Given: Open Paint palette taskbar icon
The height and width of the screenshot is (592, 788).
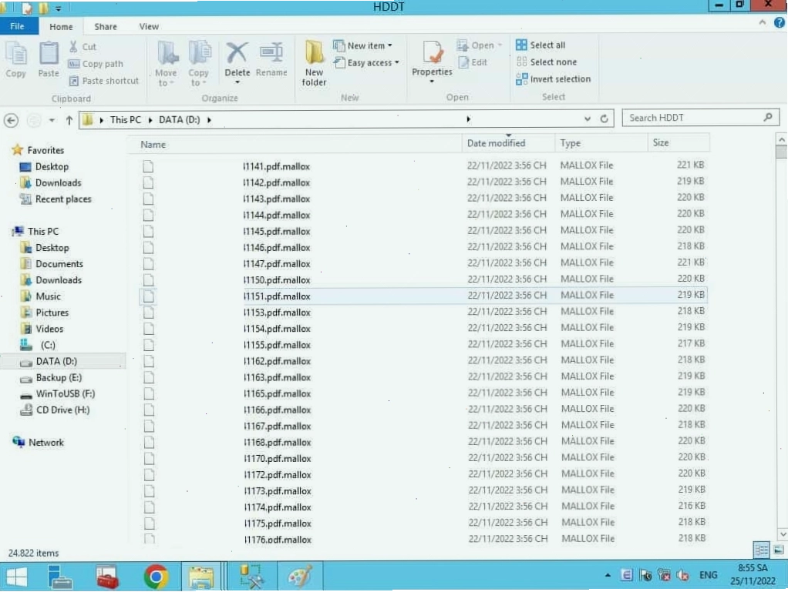Looking at the screenshot, I should (299, 577).
